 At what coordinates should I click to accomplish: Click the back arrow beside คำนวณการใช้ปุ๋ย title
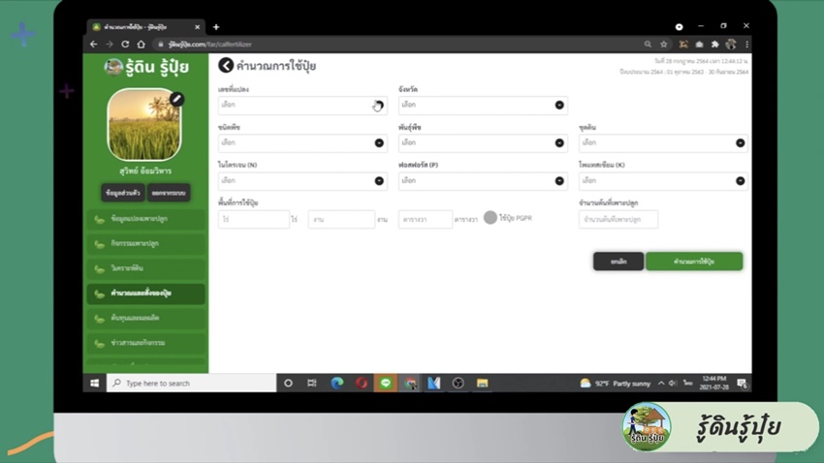coord(226,66)
